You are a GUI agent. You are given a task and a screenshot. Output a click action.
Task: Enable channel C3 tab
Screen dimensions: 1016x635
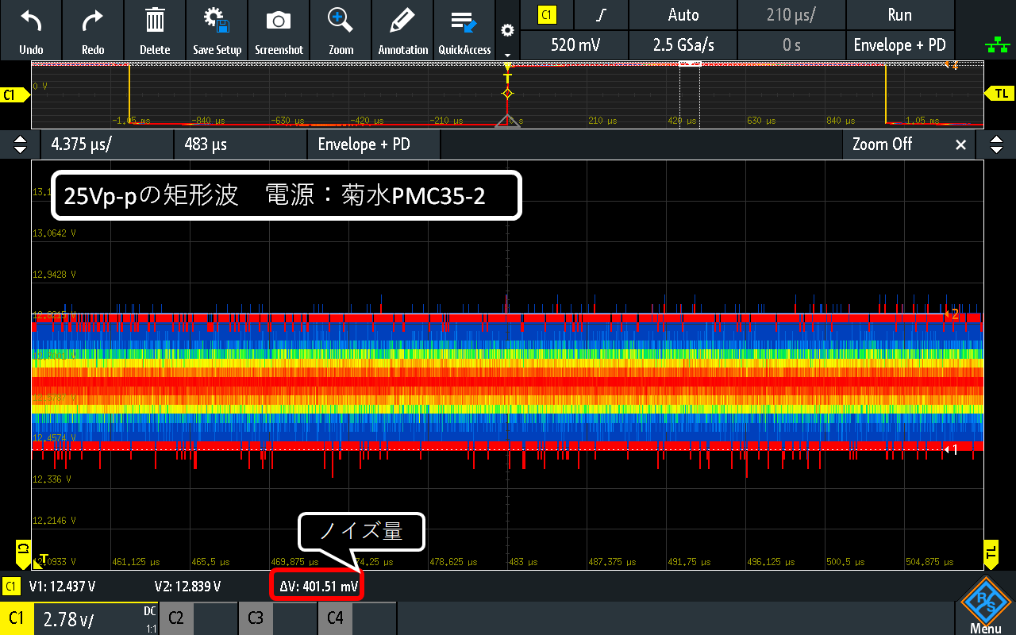[x=278, y=618]
